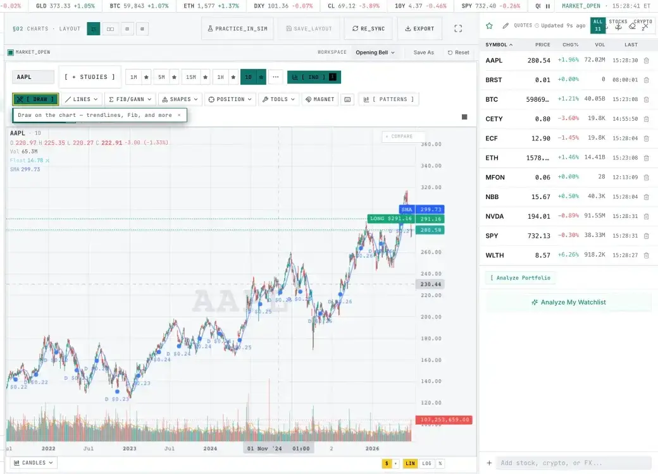Viewport: 658px width, 474px height.
Task: Expand the TOOLS dropdown
Action: click(x=278, y=99)
